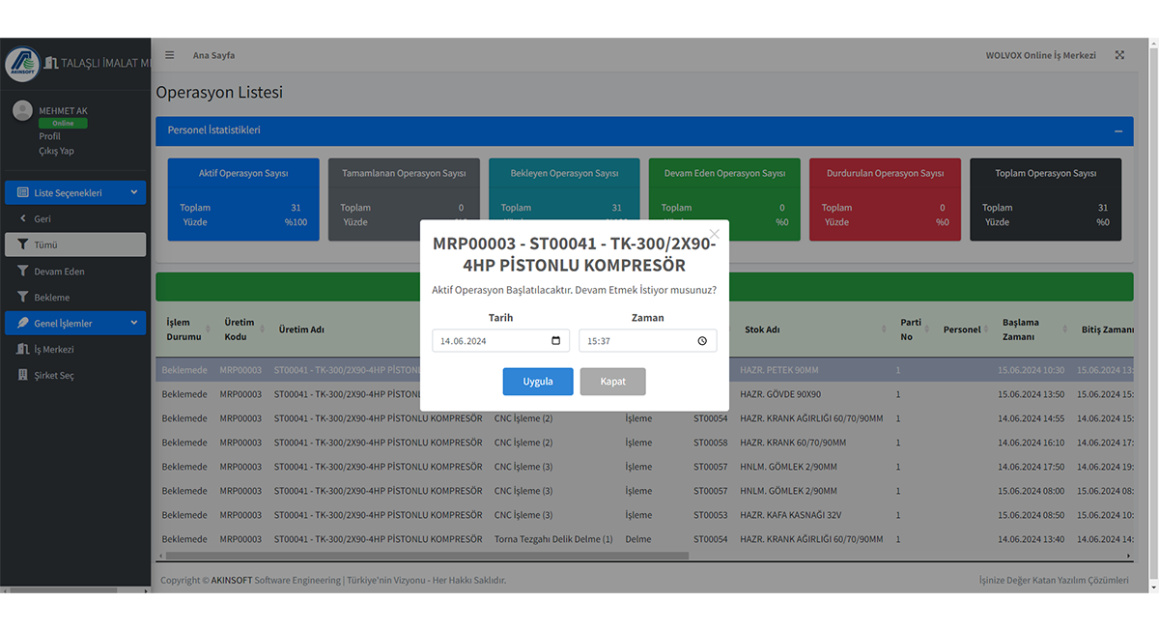Select Tümü filter in sidebar
This screenshot has width=1159, height=631.
[75, 245]
